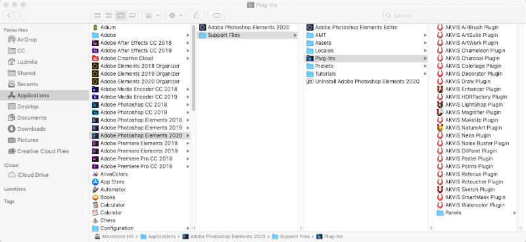Viewport: 526px width, 242px height.
Task: Select AKVIS AirBrush Plugin
Action: (x=467, y=27)
